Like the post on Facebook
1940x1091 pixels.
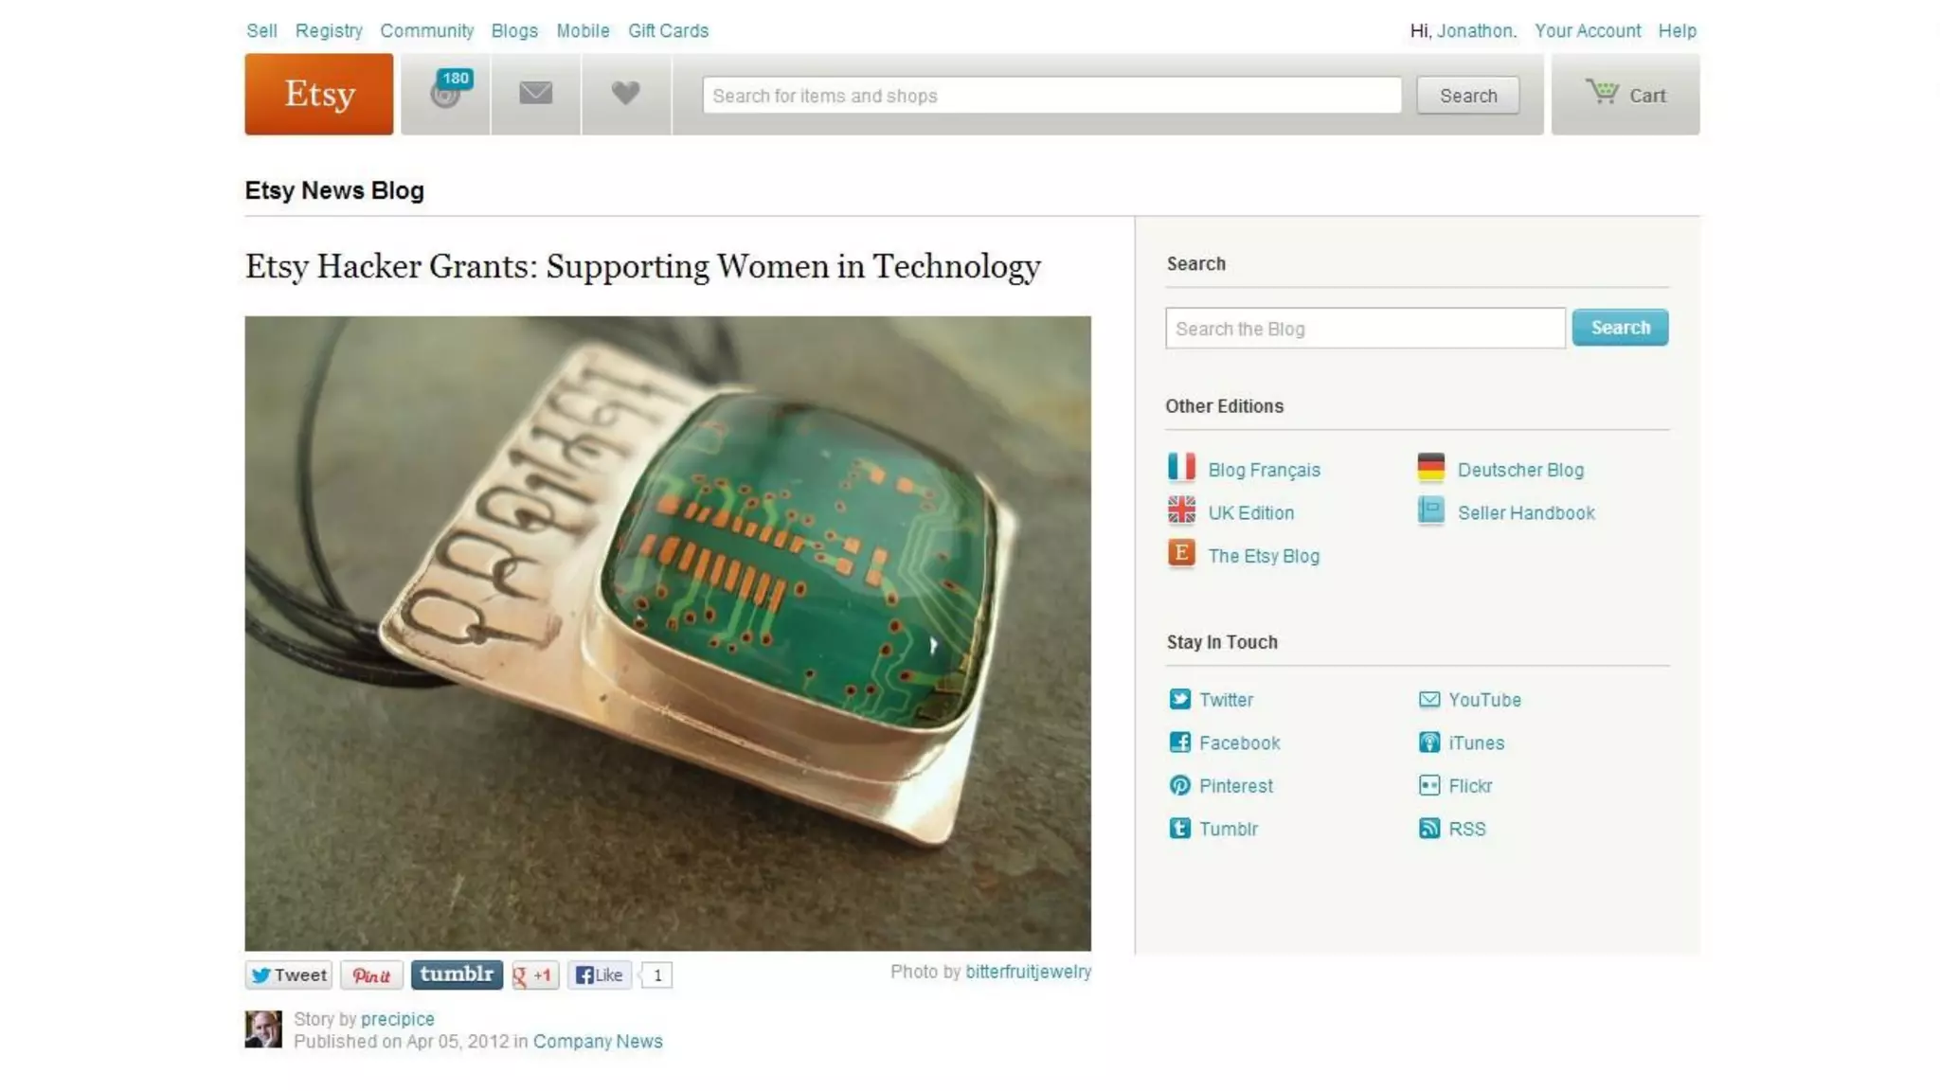coord(600,975)
